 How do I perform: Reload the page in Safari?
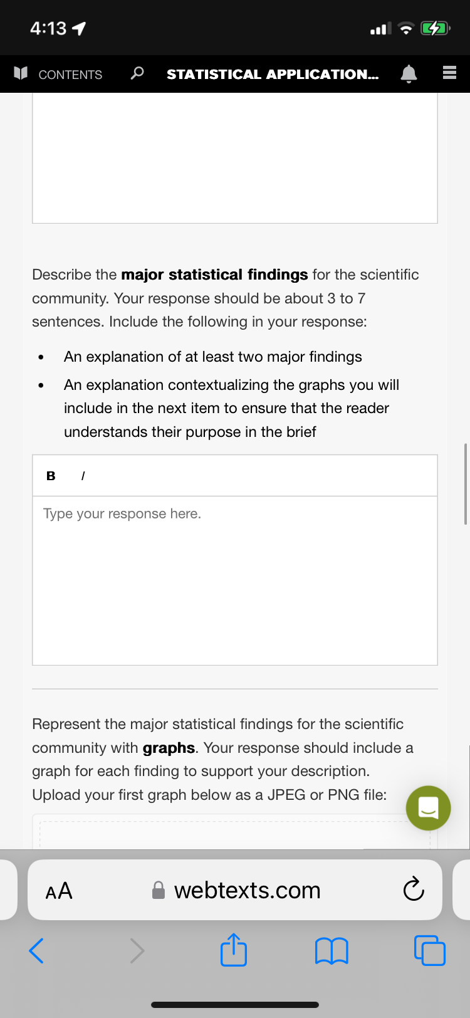point(414,889)
